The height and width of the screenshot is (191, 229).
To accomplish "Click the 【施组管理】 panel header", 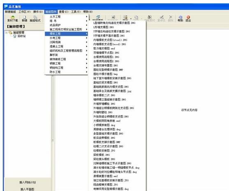I will coord(16,27).
